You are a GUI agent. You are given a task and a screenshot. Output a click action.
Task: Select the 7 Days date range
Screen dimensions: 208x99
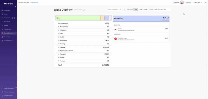[x=135, y=9]
